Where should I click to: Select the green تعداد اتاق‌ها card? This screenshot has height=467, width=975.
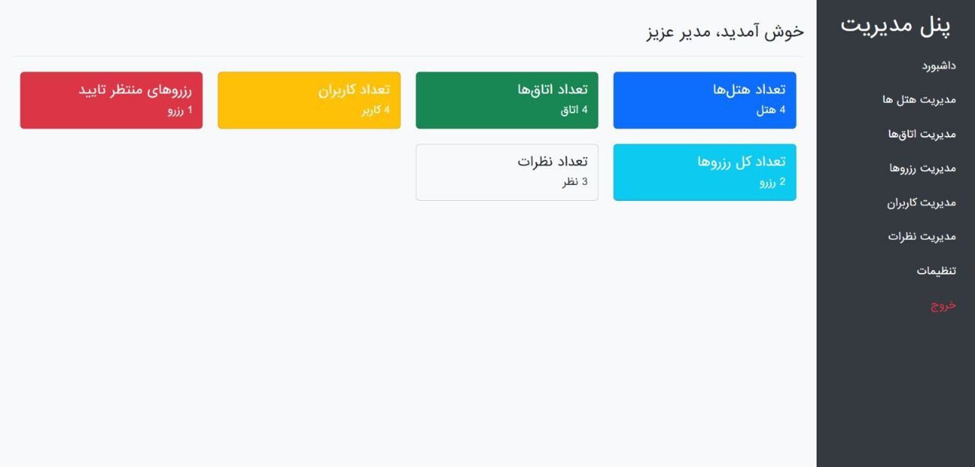click(507, 100)
